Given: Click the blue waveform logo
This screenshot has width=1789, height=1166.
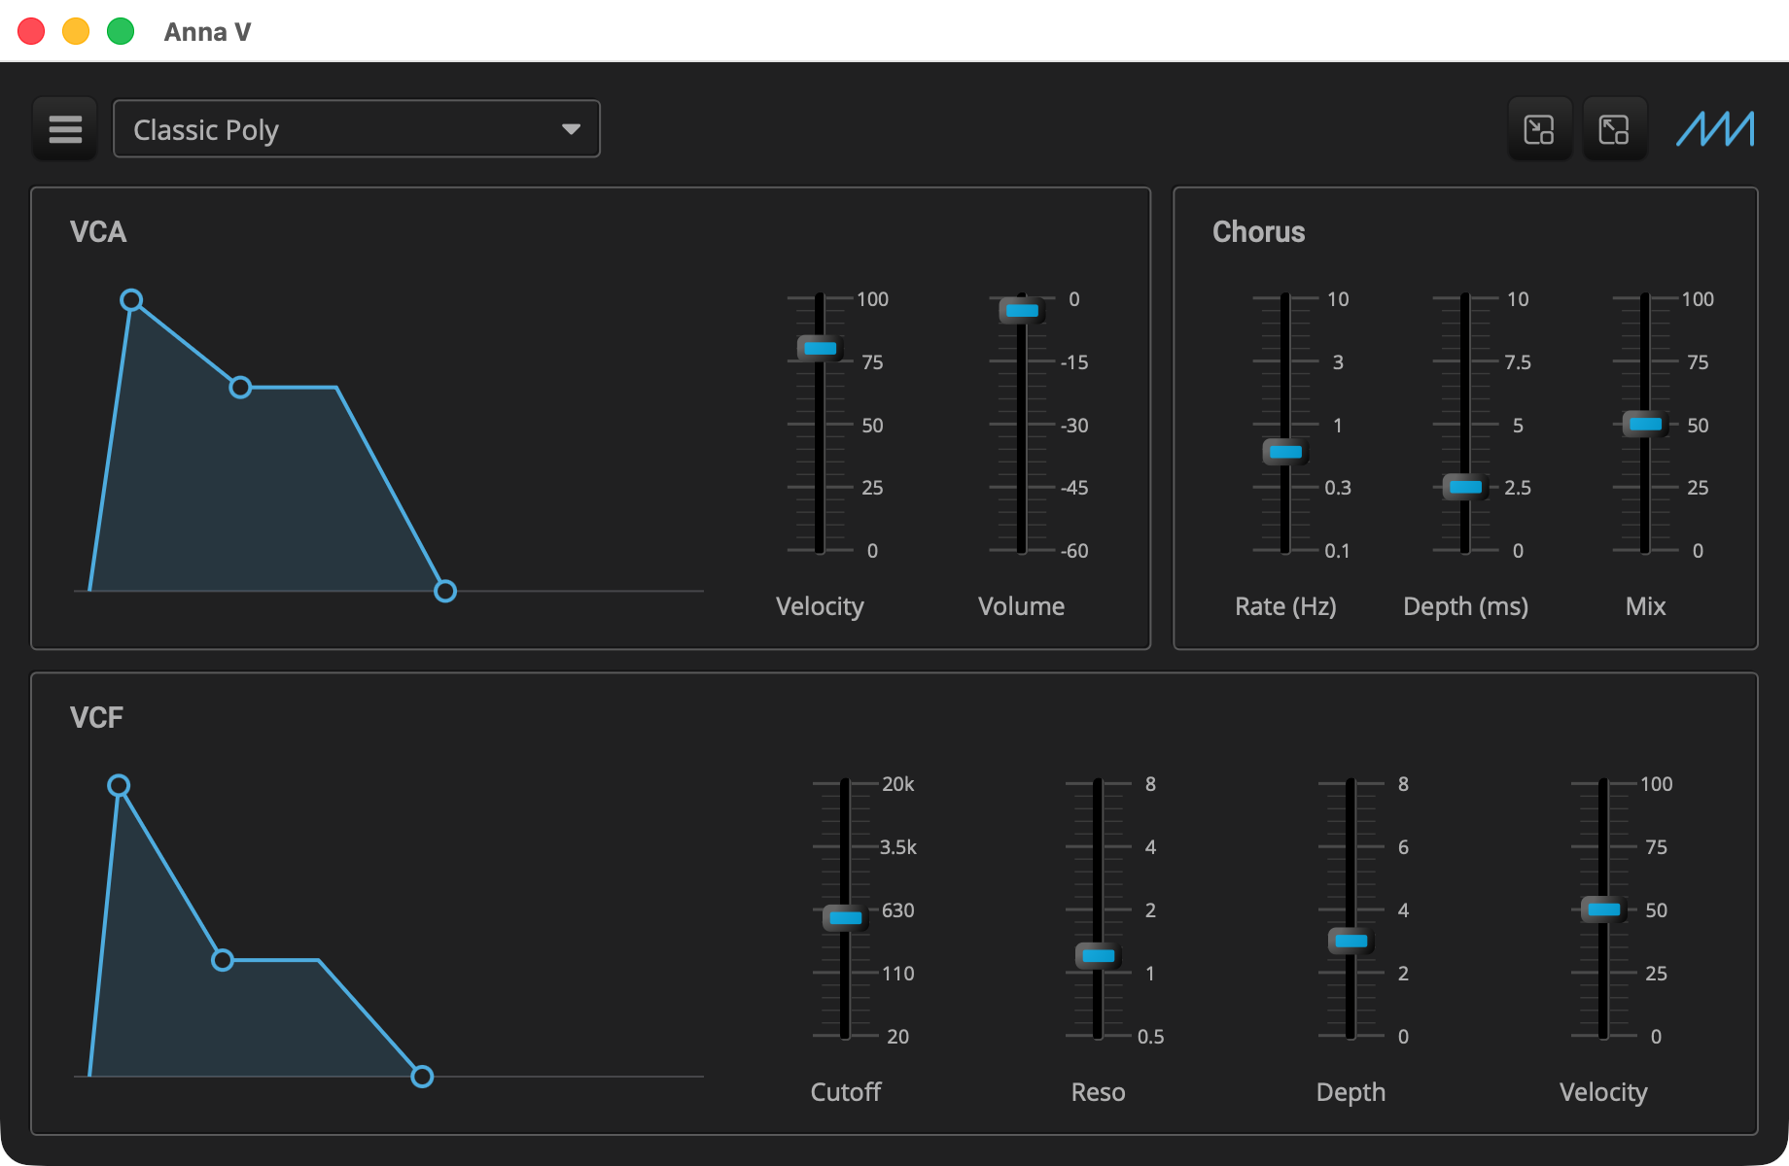Looking at the screenshot, I should (x=1716, y=129).
